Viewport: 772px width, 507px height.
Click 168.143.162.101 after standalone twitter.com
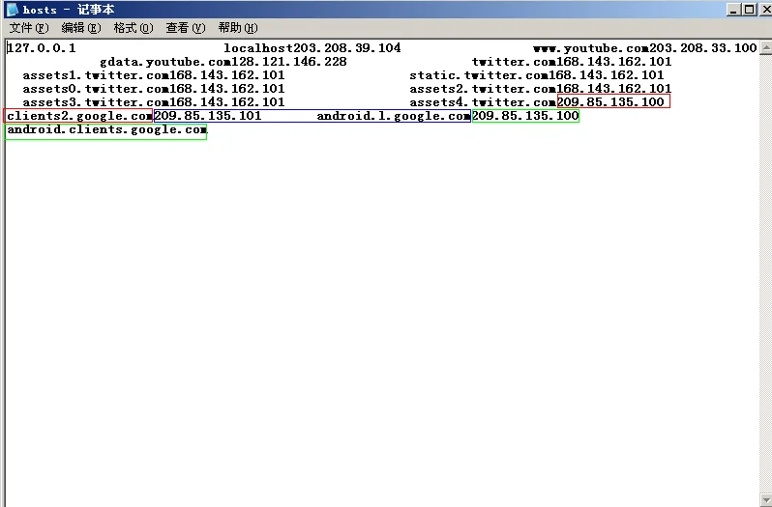tap(614, 62)
